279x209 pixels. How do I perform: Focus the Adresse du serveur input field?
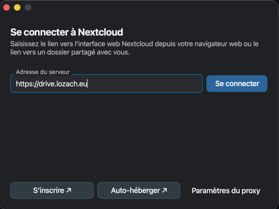tap(106, 83)
